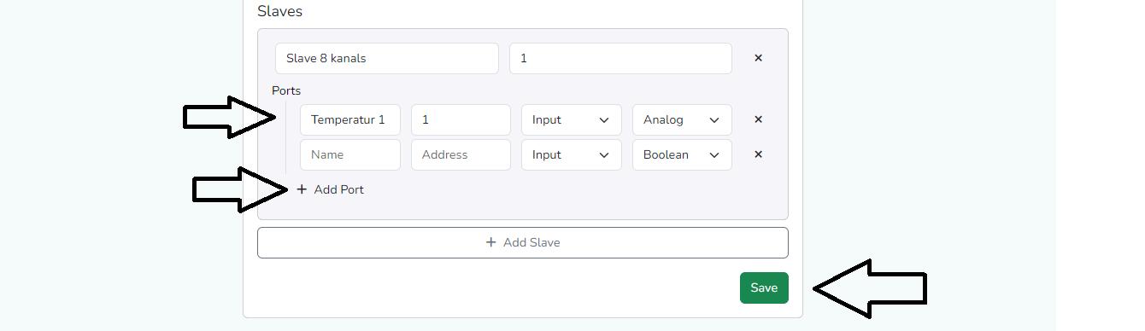Expand the Input direction selector of the unnamed port
This screenshot has height=331, width=1145.
tap(572, 154)
